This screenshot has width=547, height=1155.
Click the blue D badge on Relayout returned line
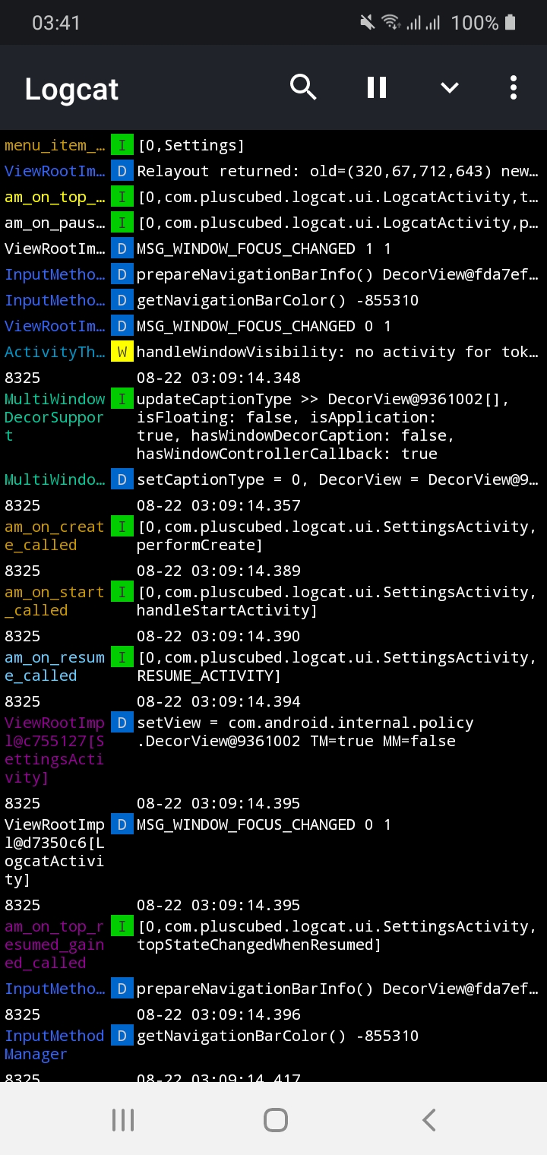click(x=122, y=170)
